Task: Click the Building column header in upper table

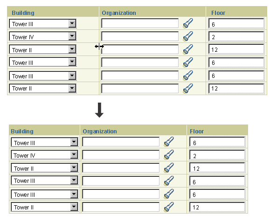Action: [x=23, y=13]
